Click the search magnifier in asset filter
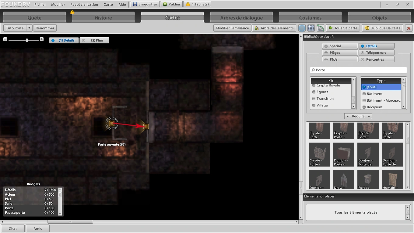This screenshot has width=414, height=233. (x=313, y=70)
